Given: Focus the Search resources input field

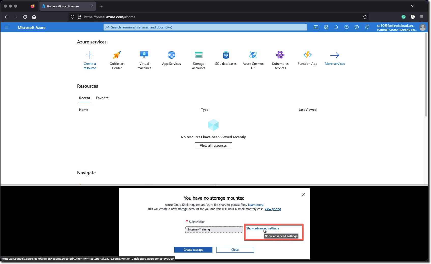Looking at the screenshot, I should coord(205,27).
